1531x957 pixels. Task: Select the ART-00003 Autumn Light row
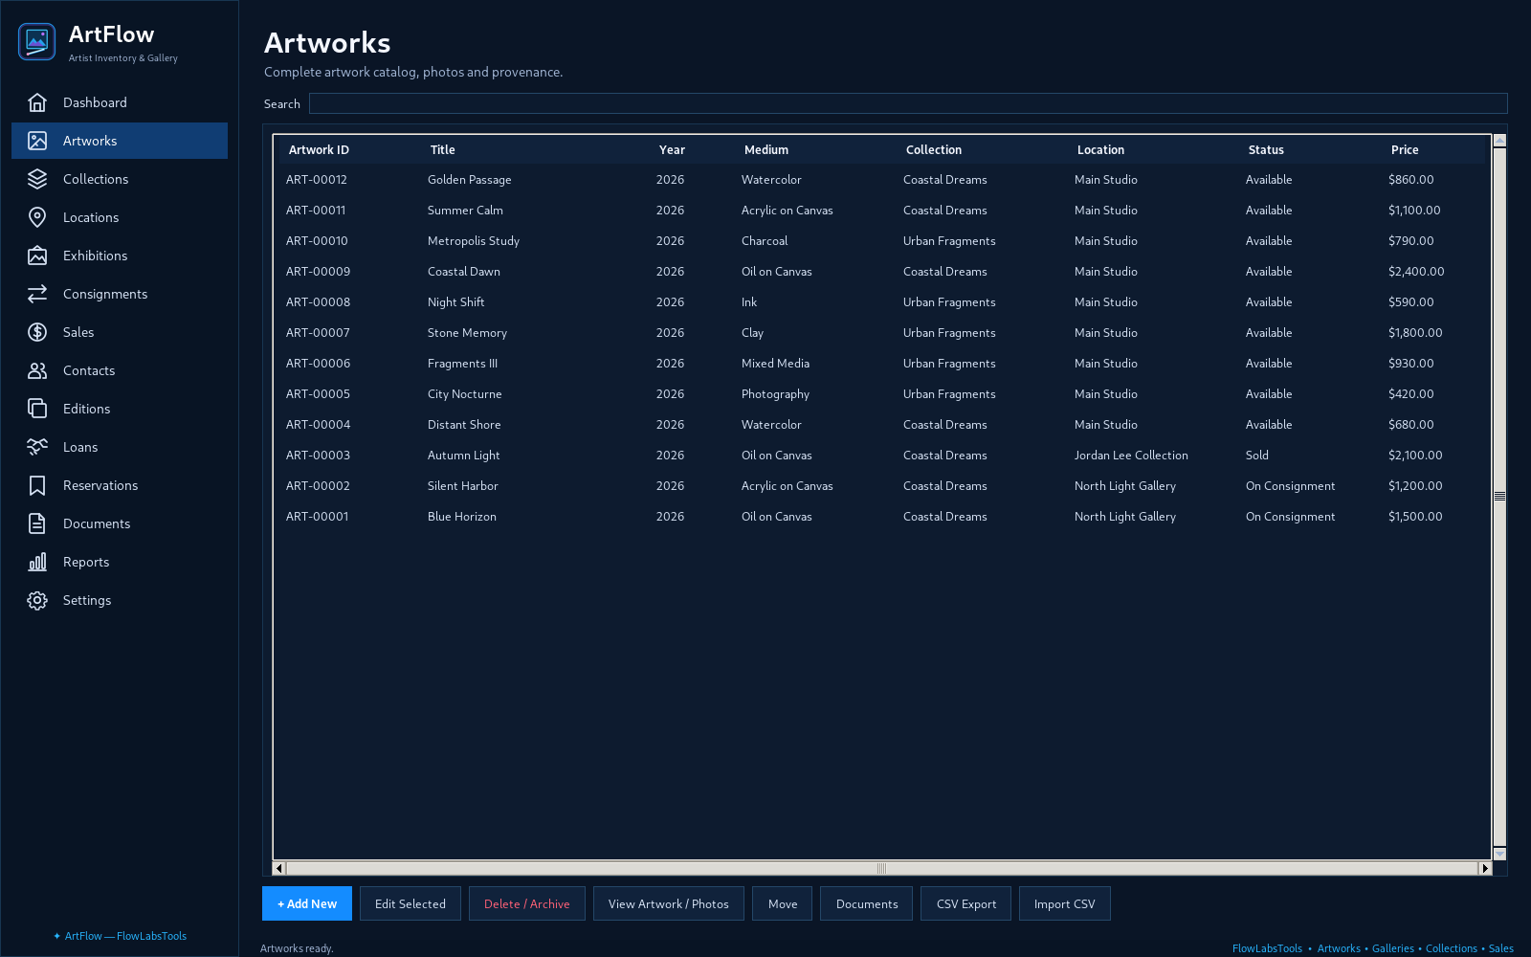click(880, 456)
